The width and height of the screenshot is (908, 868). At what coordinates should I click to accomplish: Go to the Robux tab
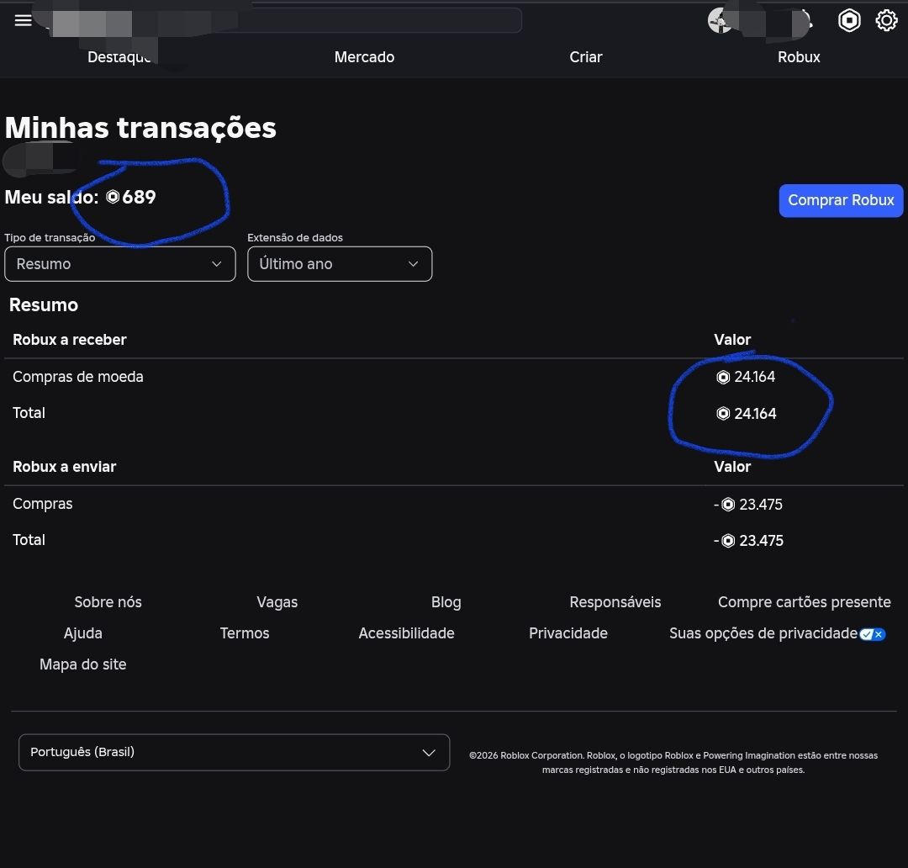[x=799, y=57]
